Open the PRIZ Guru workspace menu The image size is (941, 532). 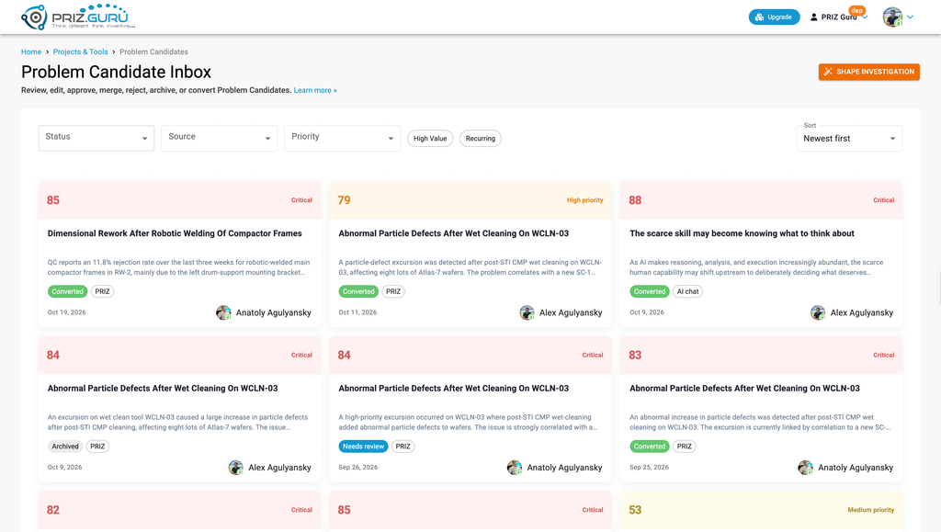838,17
